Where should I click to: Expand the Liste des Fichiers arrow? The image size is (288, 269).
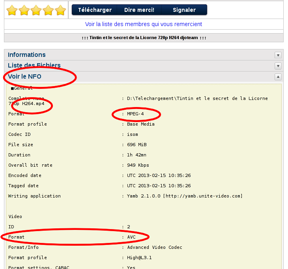coord(278,66)
